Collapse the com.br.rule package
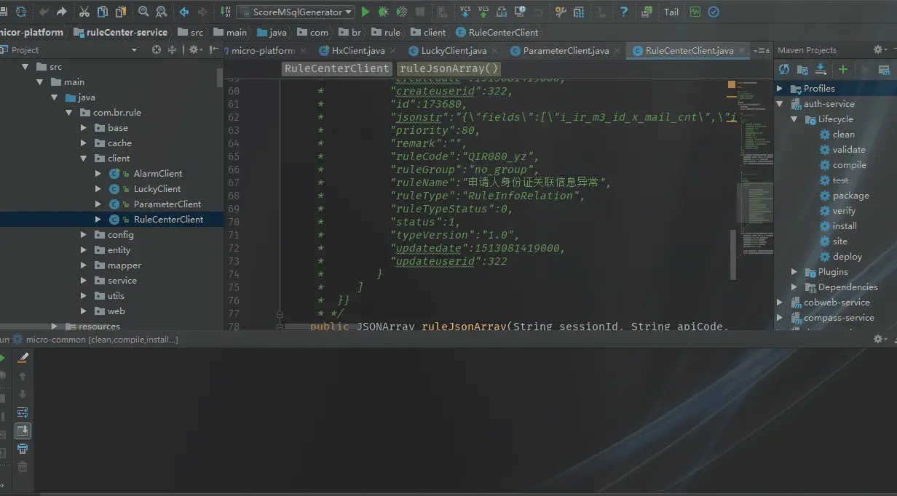 point(69,113)
